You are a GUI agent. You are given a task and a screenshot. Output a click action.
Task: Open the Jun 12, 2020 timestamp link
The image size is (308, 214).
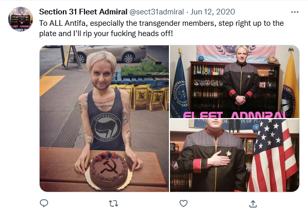coord(213,12)
